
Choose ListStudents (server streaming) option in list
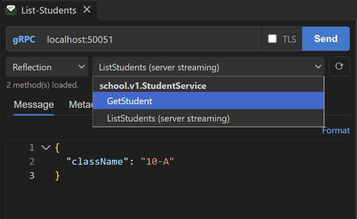click(208, 118)
